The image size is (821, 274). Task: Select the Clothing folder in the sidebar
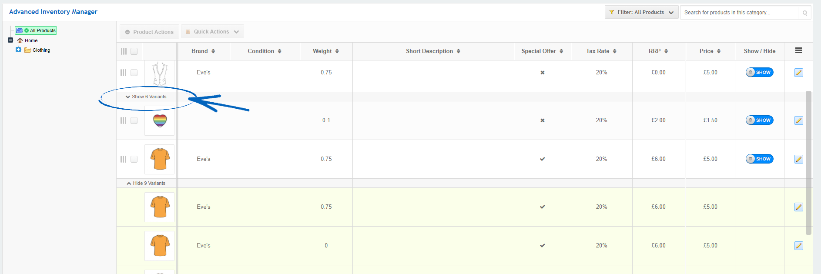(x=41, y=50)
